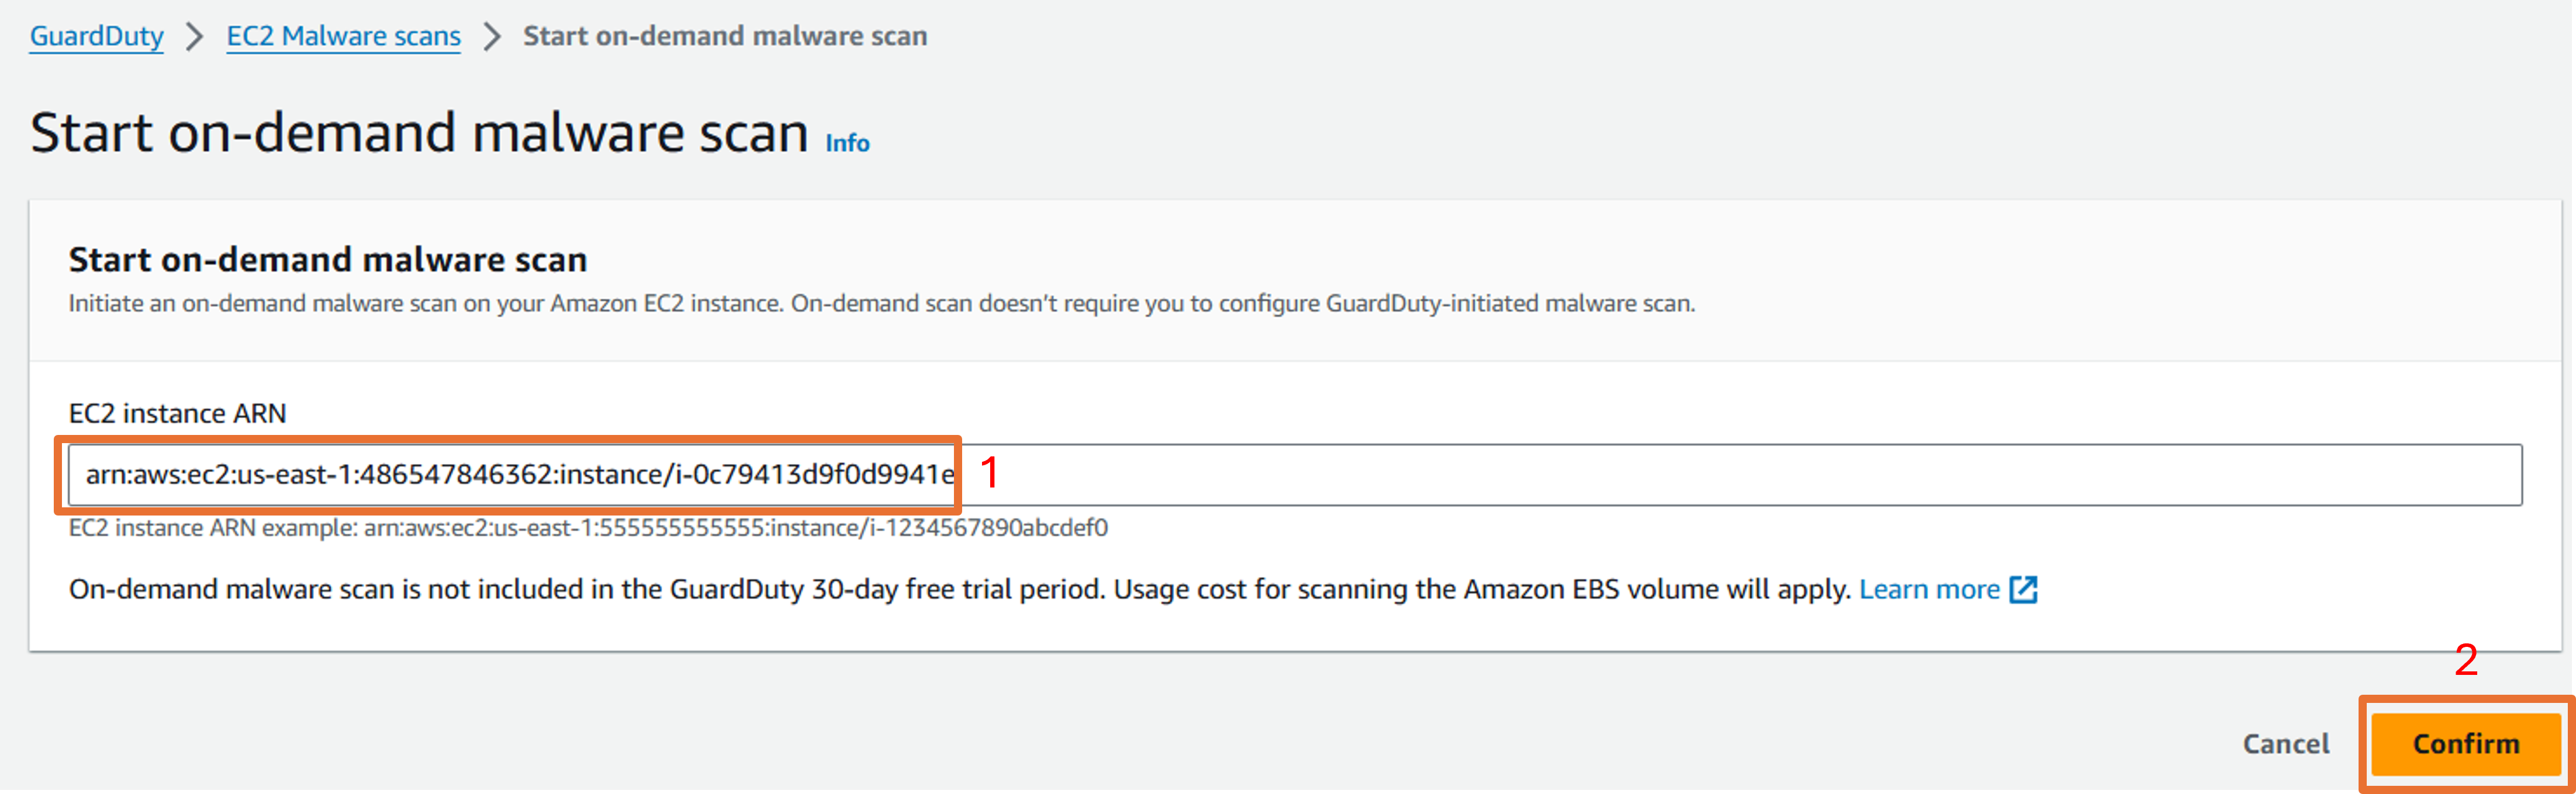Focus the EC2 instance ARN input field
The image size is (2576, 794).
1295,475
